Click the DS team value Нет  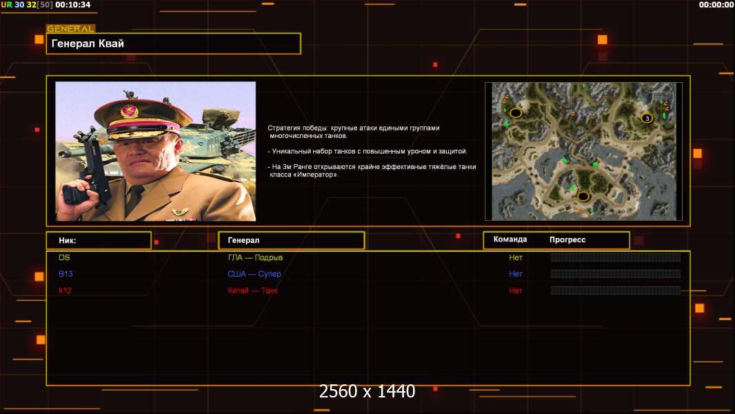click(x=516, y=257)
